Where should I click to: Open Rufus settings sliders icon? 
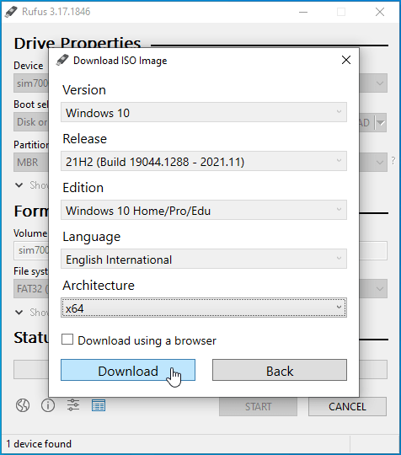[x=73, y=405]
